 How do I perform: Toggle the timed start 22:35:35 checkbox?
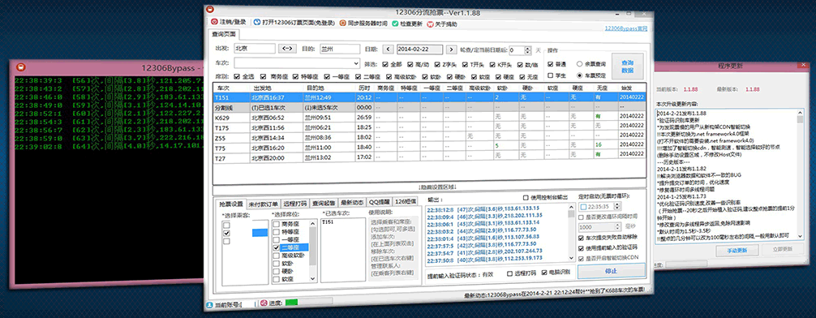583,207
